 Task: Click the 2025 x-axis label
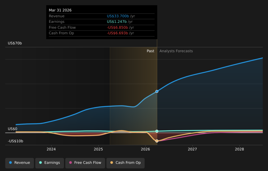98,149
